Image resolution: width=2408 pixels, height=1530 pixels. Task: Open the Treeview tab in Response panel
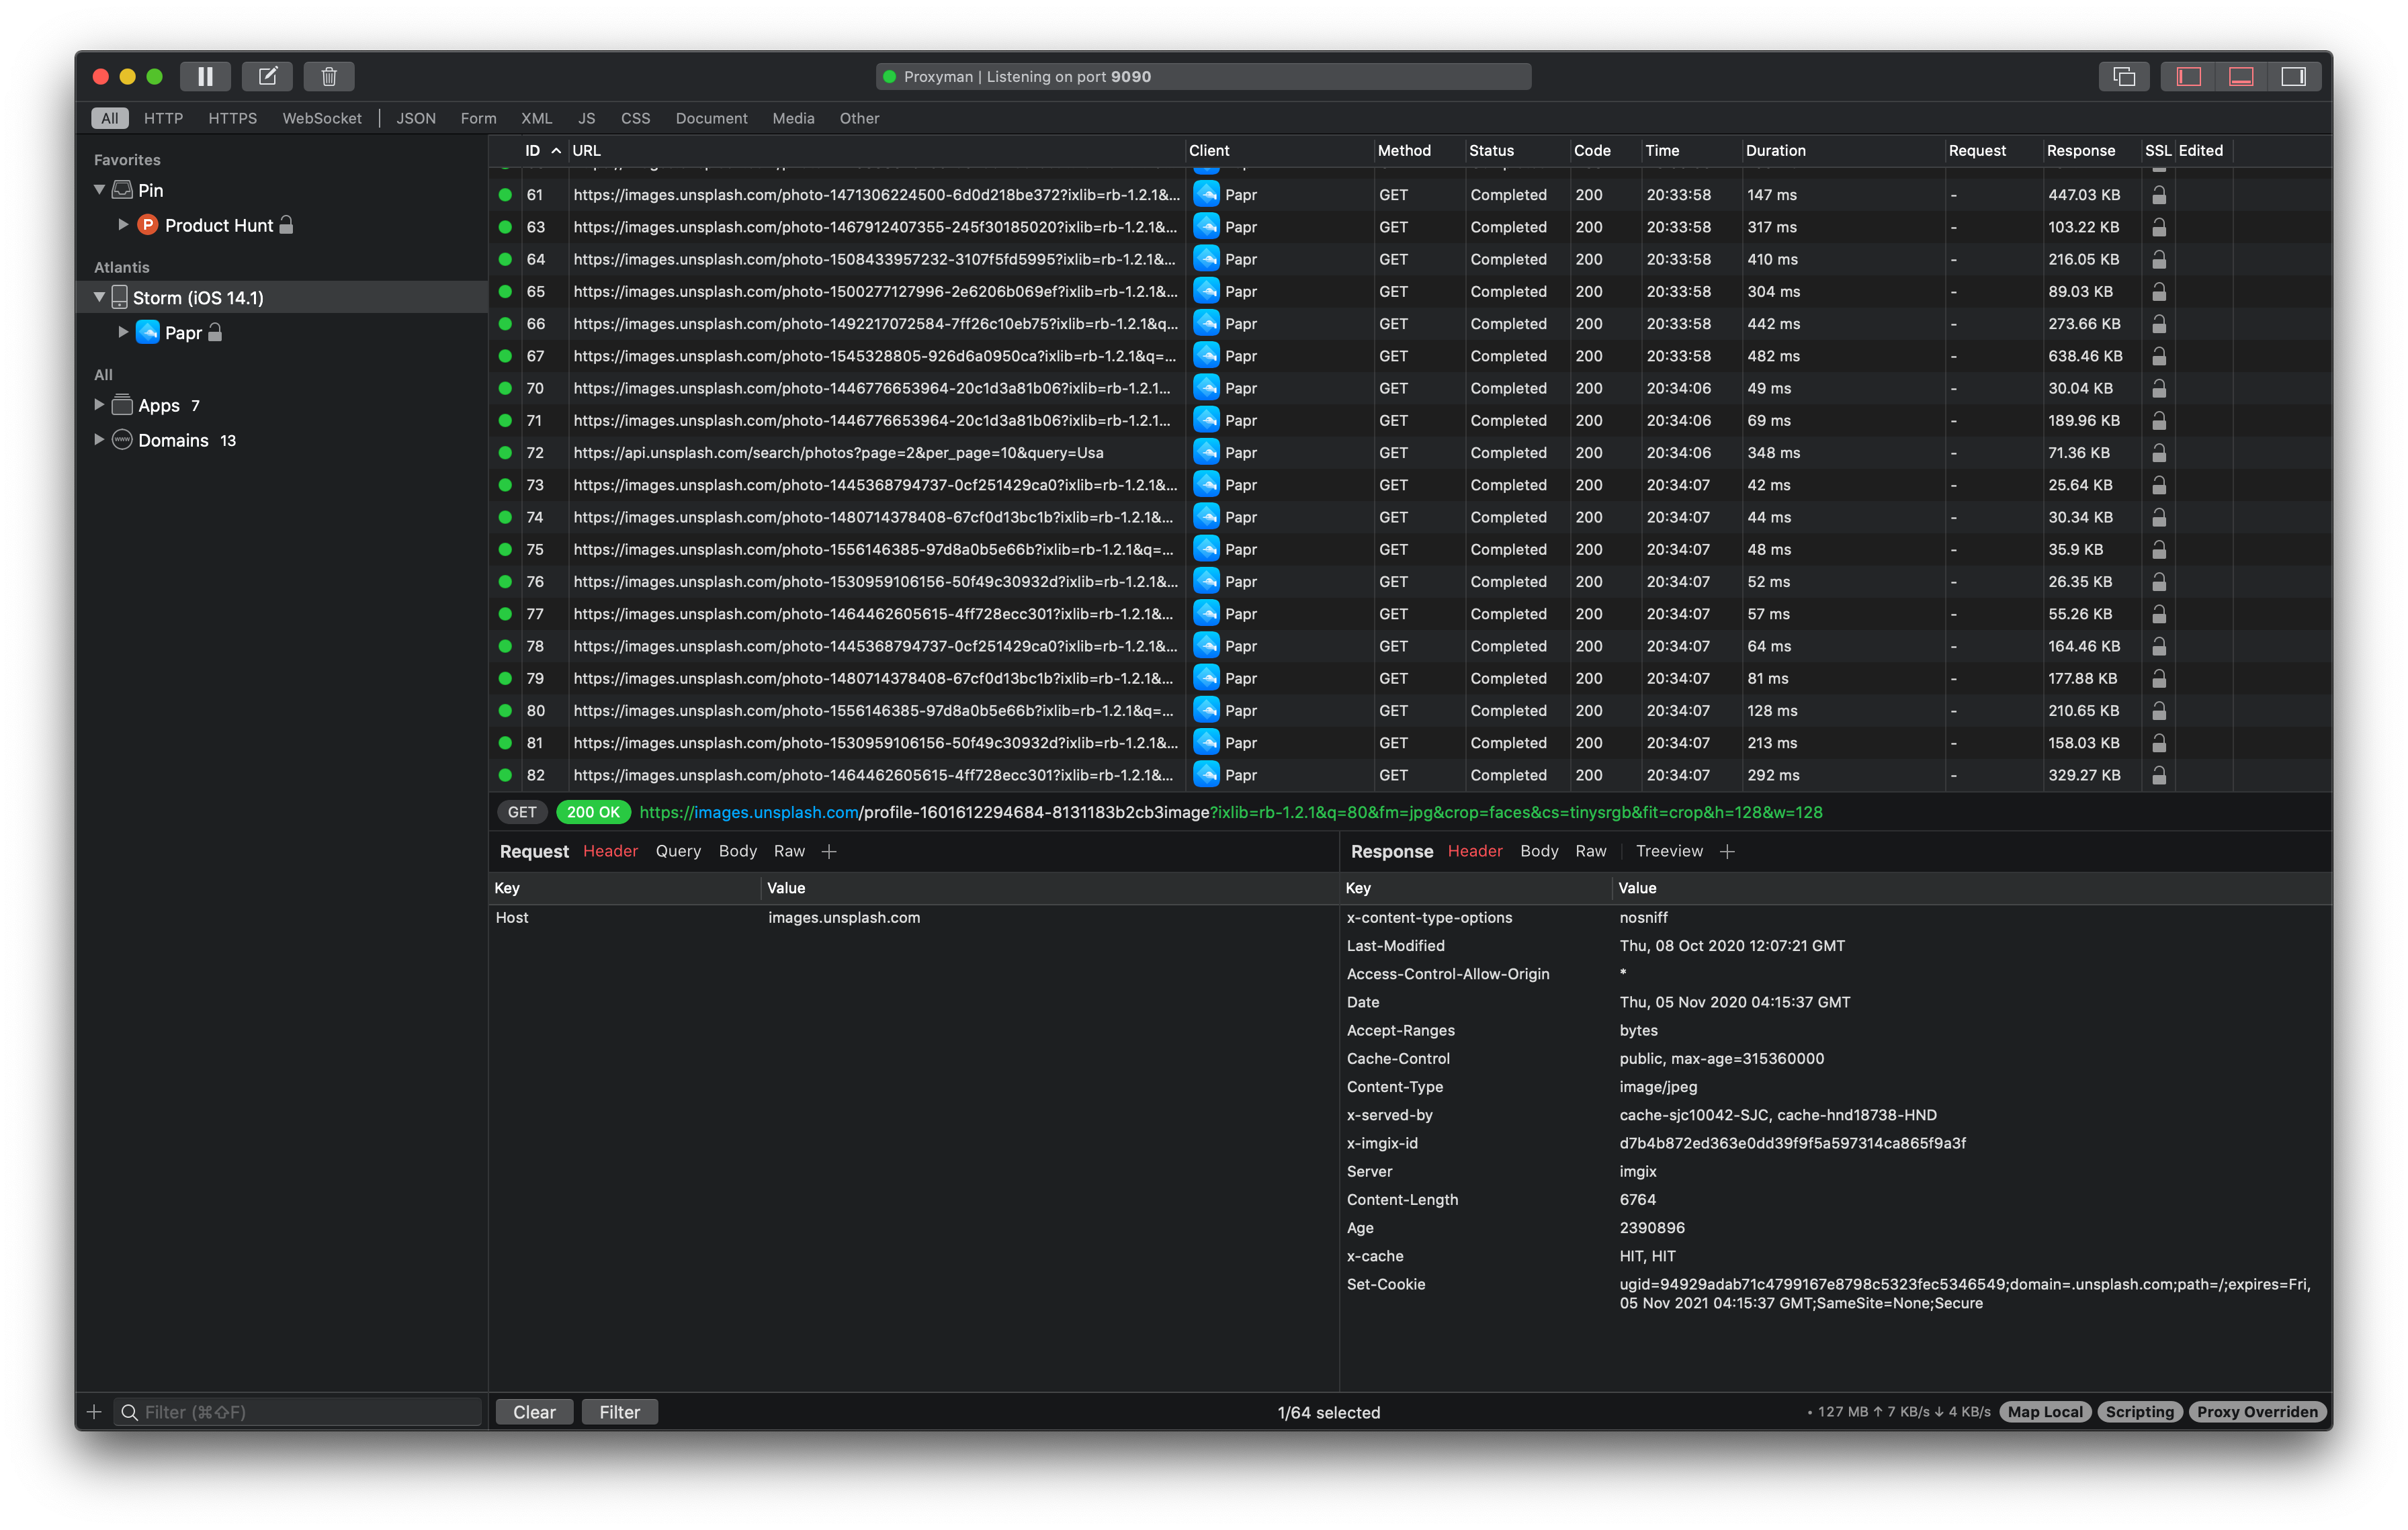click(x=1668, y=852)
